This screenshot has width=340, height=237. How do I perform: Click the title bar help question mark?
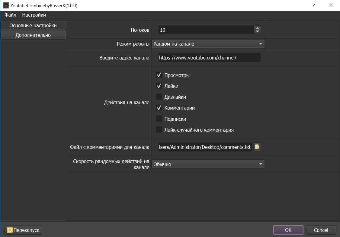coord(314,5)
